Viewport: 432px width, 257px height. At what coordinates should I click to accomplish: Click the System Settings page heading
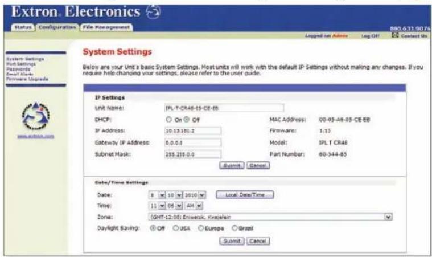pyautogui.click(x=117, y=52)
